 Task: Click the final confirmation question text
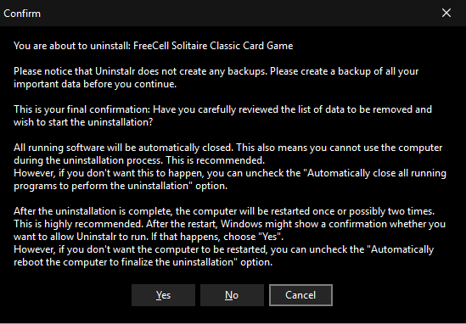tap(222, 115)
